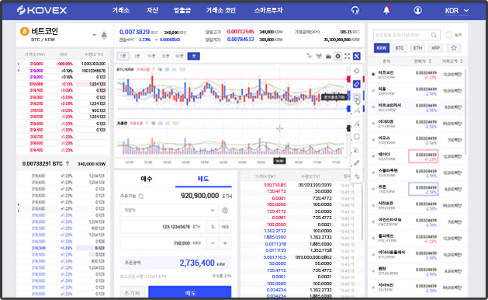Toggle the chart drawing tools panel
Viewport: 488px width, 300px height.
[x=357, y=56]
